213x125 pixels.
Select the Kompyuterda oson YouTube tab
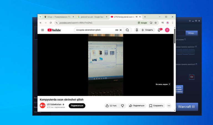124,17
